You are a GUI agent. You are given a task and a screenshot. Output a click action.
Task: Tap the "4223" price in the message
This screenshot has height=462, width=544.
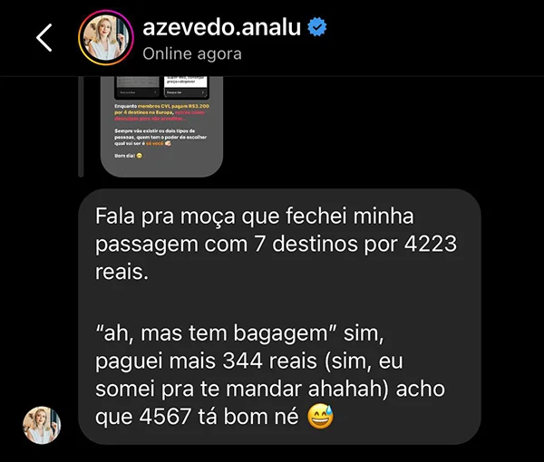(431, 244)
